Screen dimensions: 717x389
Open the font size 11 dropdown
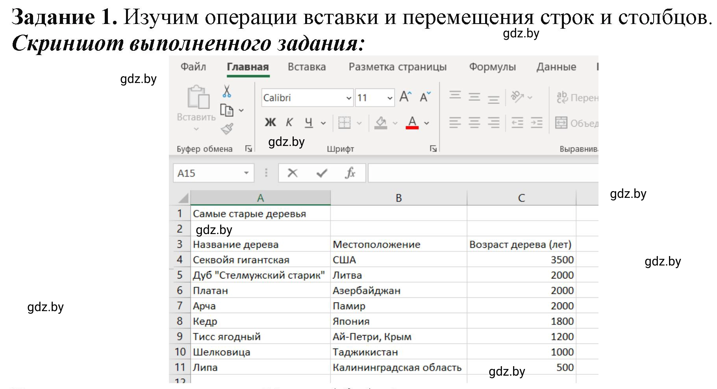[389, 98]
